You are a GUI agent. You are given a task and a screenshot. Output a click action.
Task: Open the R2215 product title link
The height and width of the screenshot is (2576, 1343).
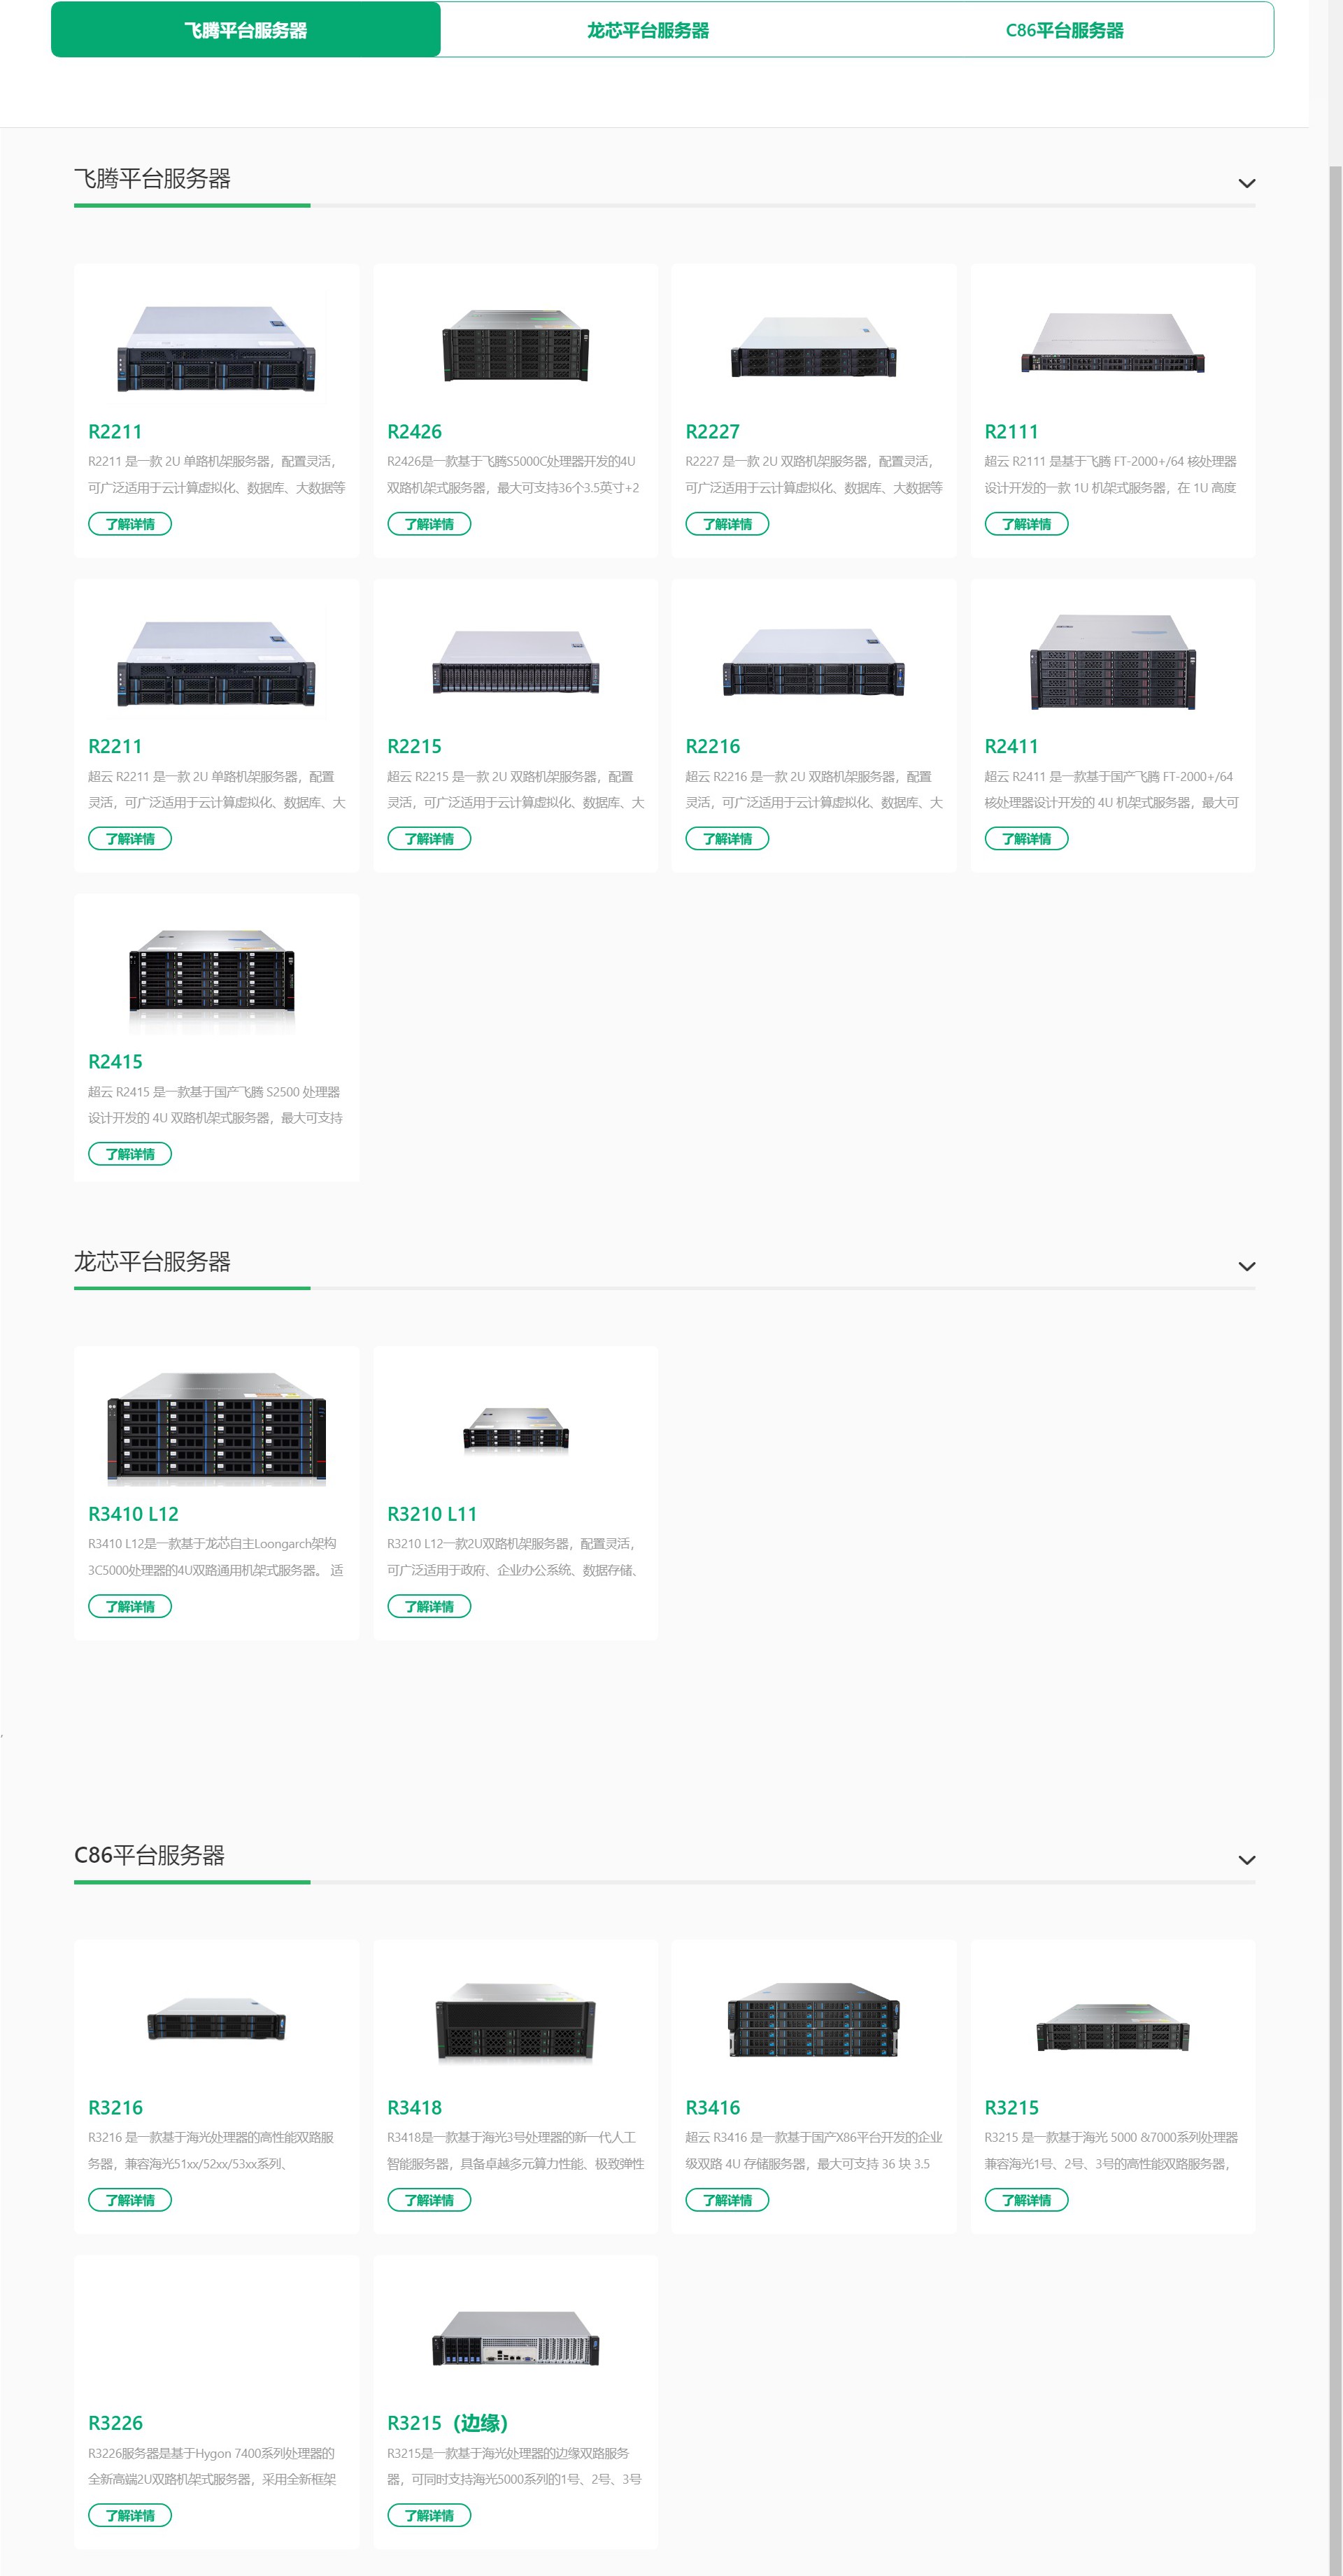(x=414, y=746)
